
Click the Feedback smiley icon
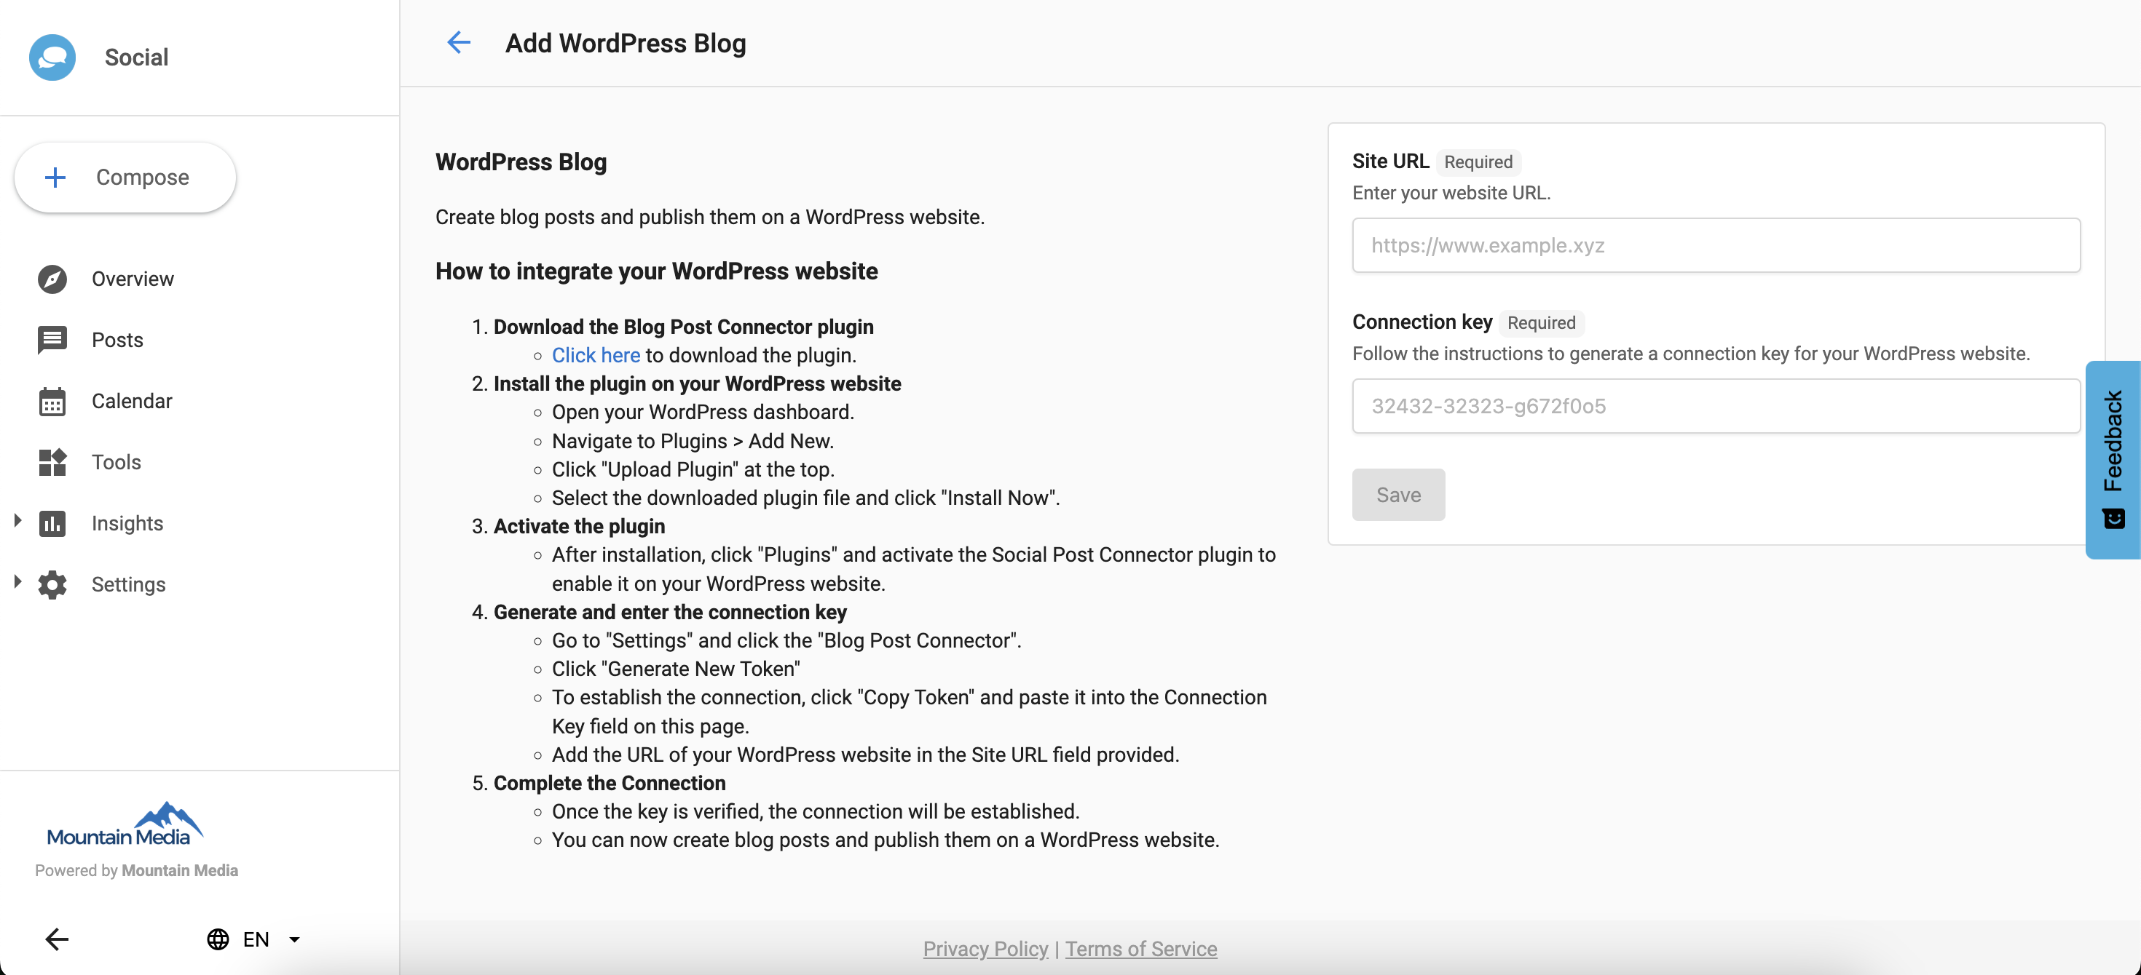[2113, 518]
